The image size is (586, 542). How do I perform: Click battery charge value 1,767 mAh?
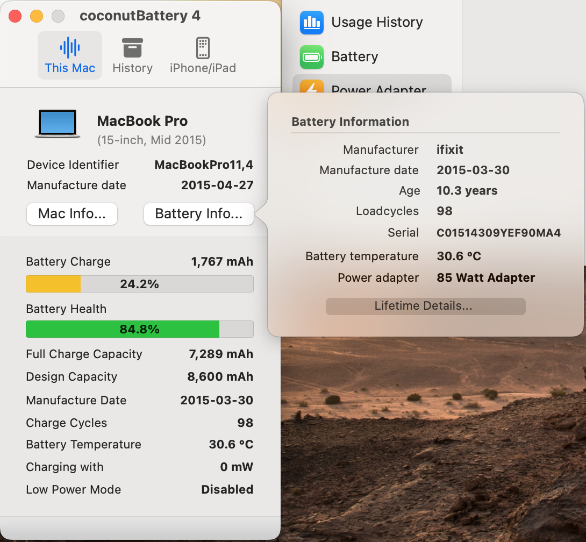coord(222,262)
